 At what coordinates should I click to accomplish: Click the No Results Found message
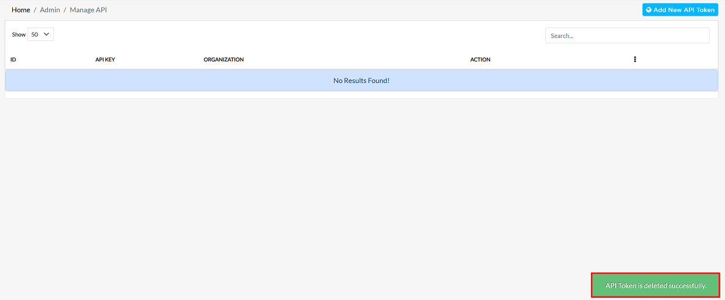click(x=362, y=81)
